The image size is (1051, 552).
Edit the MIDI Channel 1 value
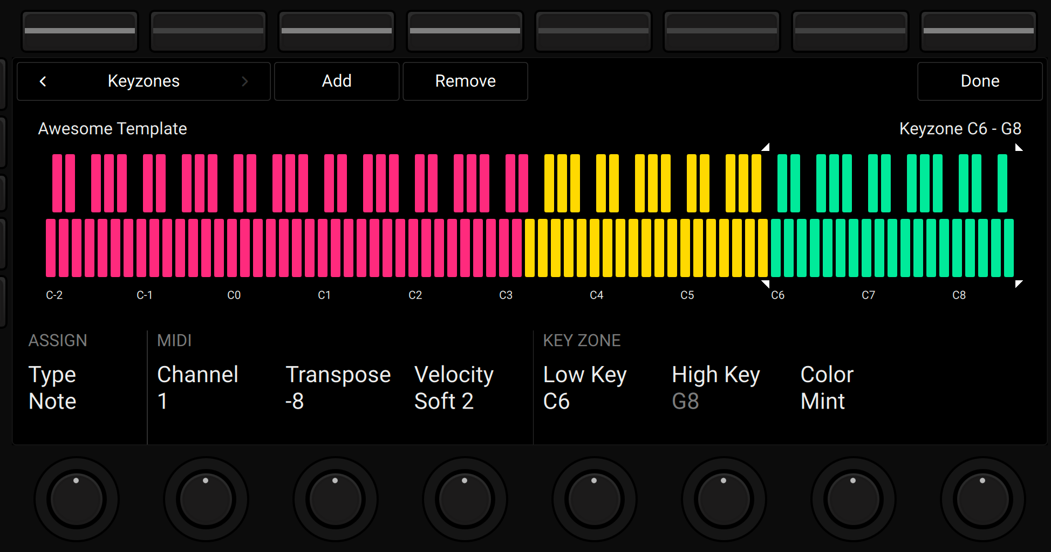[x=198, y=388]
